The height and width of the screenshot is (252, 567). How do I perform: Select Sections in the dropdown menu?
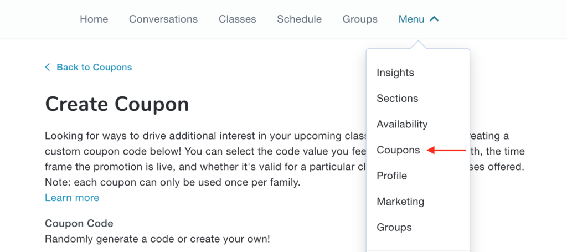[x=398, y=99]
